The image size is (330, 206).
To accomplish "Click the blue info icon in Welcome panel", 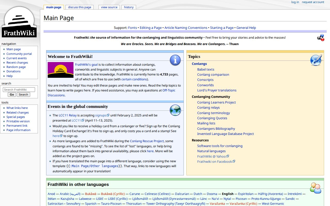I will click(x=175, y=60).
